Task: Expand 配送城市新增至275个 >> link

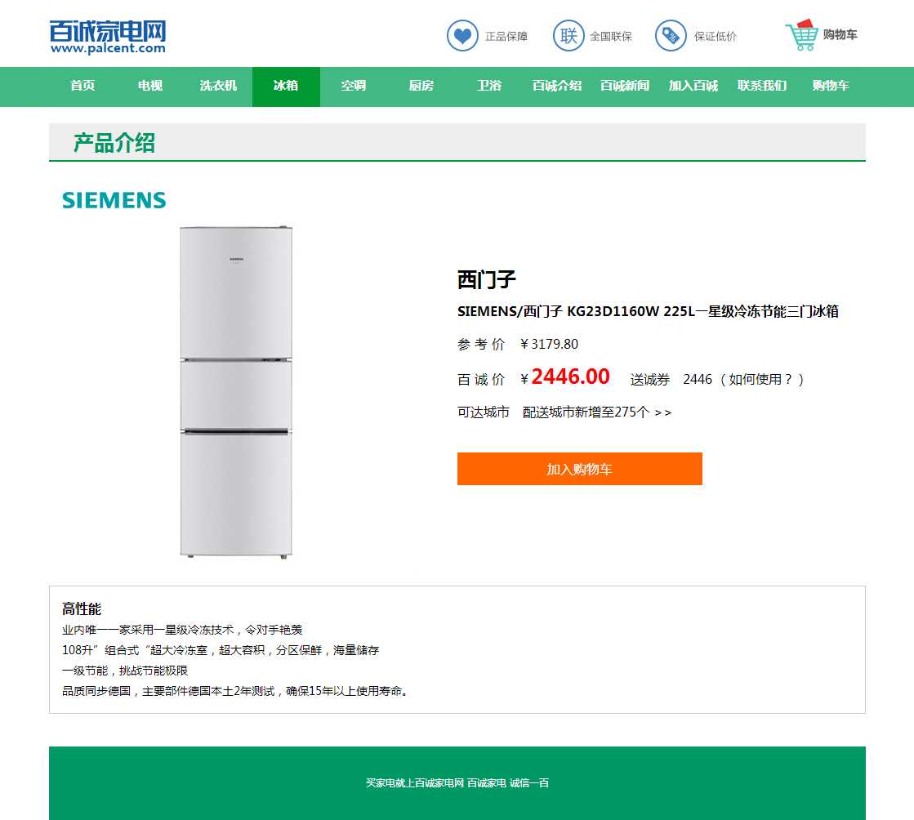Action: [597, 412]
